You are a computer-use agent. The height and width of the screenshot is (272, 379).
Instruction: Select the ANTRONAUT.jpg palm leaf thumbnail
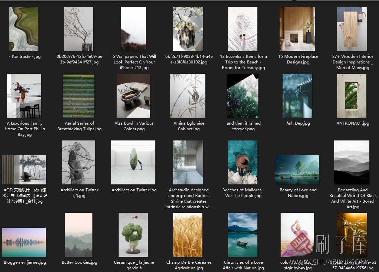[352, 96]
